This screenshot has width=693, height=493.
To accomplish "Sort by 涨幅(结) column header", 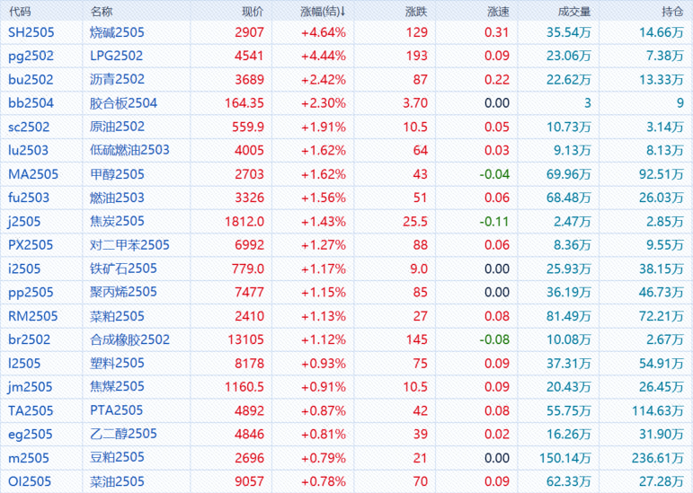I will (323, 11).
